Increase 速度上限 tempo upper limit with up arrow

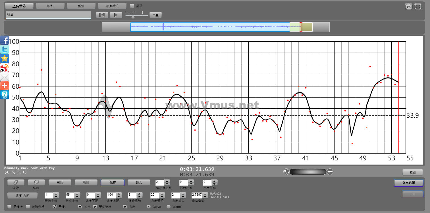(x=118, y=194)
